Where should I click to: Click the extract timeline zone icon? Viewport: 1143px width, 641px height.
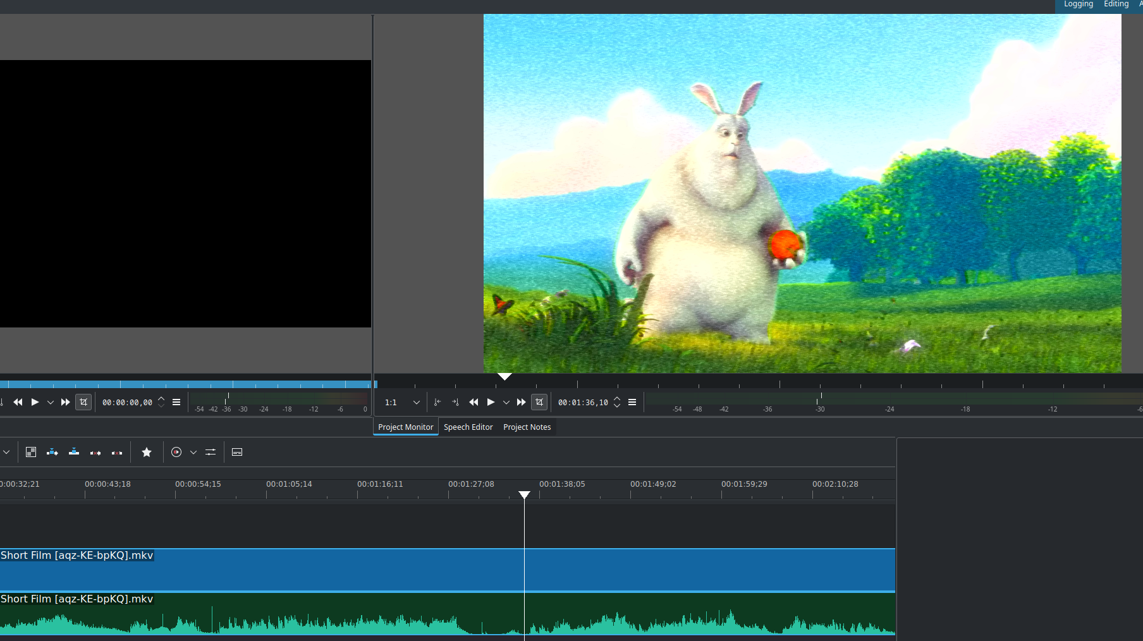coord(95,452)
